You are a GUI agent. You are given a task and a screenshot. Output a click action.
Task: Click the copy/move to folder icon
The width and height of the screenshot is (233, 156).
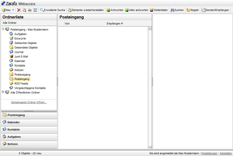[x=24, y=10]
